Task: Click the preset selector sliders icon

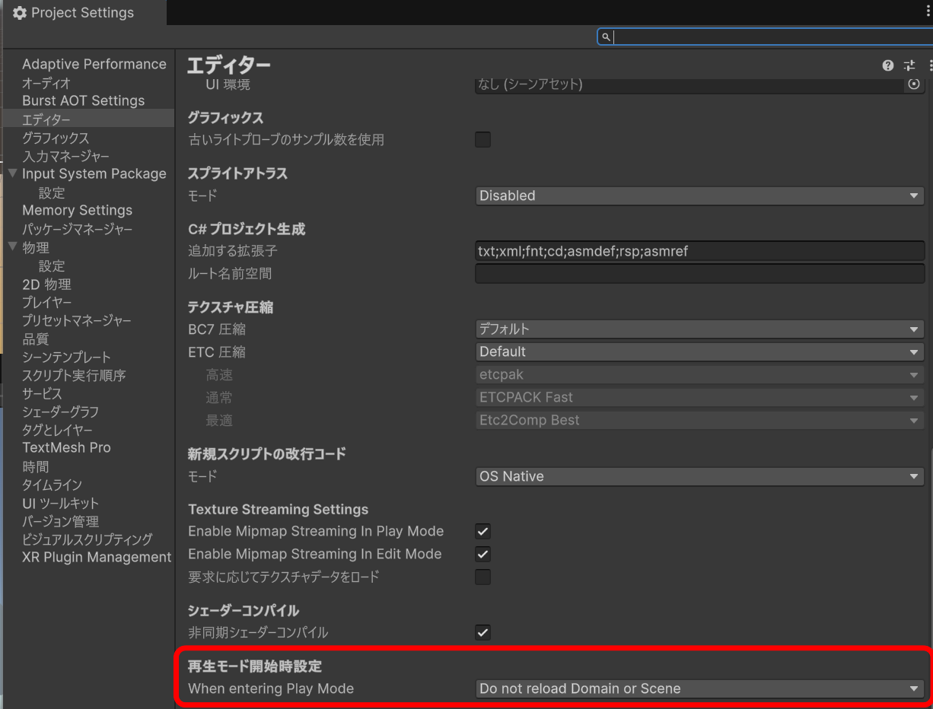Action: coord(909,65)
